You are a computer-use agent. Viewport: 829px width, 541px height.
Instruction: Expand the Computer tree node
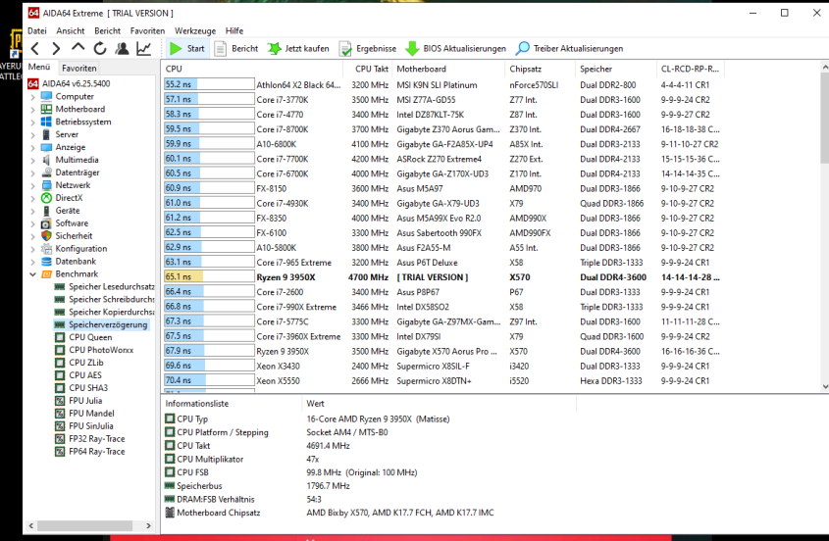coord(32,97)
